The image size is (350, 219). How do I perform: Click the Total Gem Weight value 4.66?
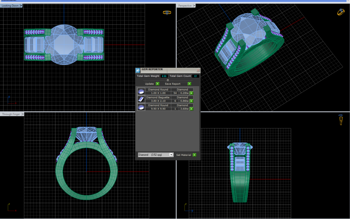pos(164,76)
